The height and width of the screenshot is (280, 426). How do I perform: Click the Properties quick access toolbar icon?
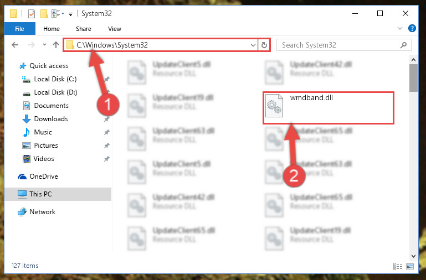32,14
